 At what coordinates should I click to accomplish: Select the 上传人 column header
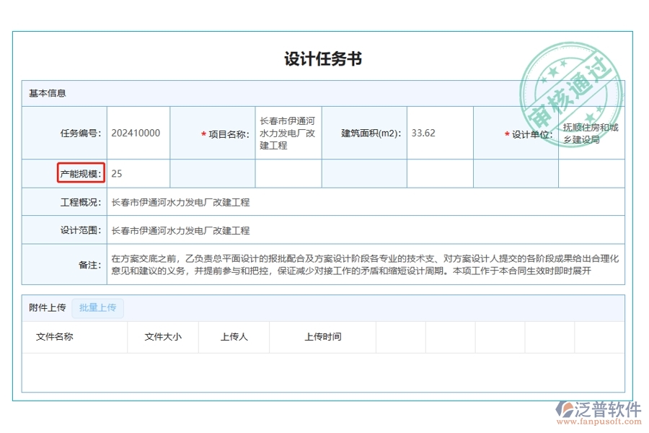234,336
